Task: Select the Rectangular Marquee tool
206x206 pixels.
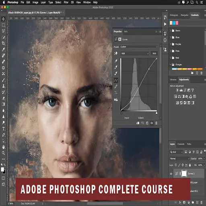Action: click(3, 25)
